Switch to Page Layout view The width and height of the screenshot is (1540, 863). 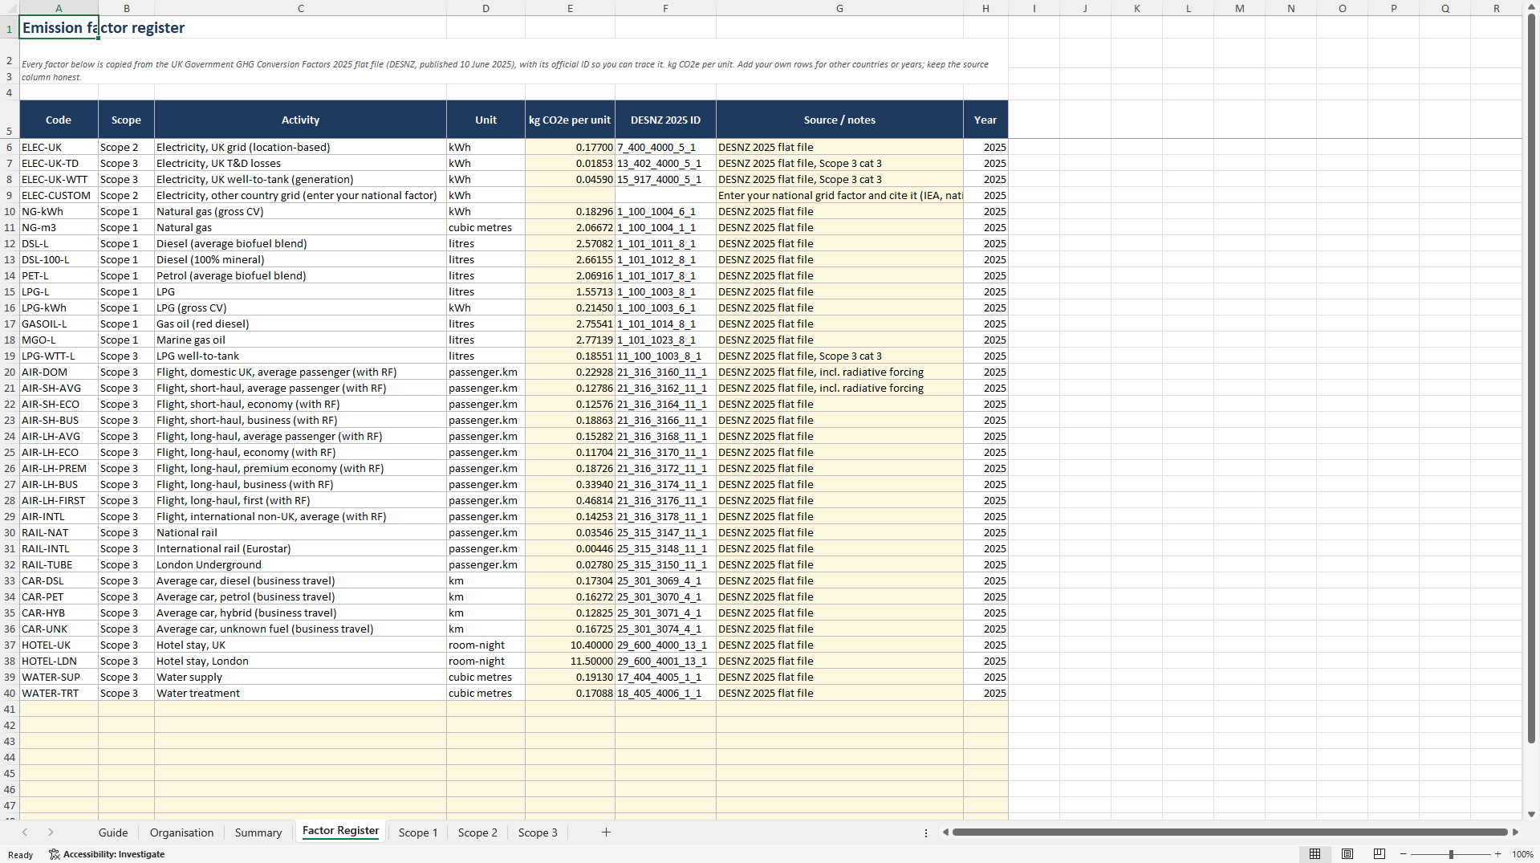coord(1347,854)
